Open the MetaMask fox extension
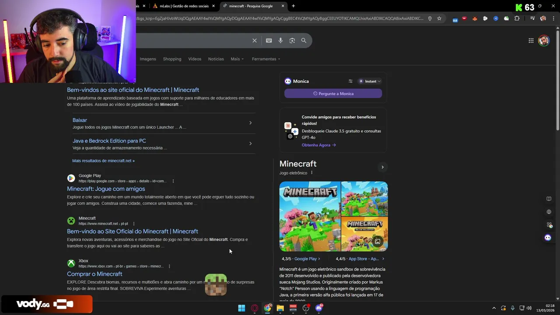Image resolution: width=560 pixels, height=315 pixels. 475,18
